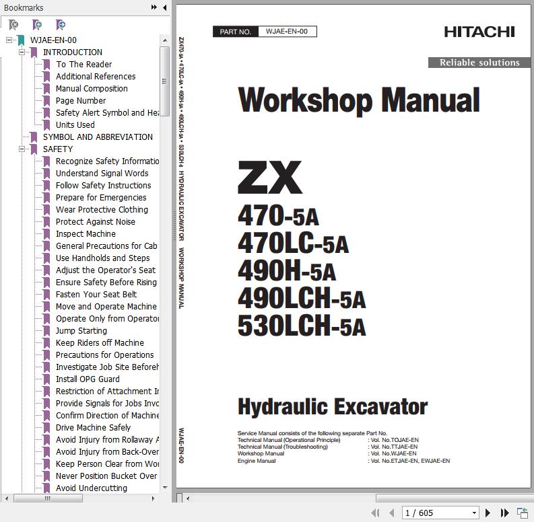Collapse the bookmarks panel with left arrow
Viewport: 534px width, 522px height.
pyautogui.click(x=165, y=7)
